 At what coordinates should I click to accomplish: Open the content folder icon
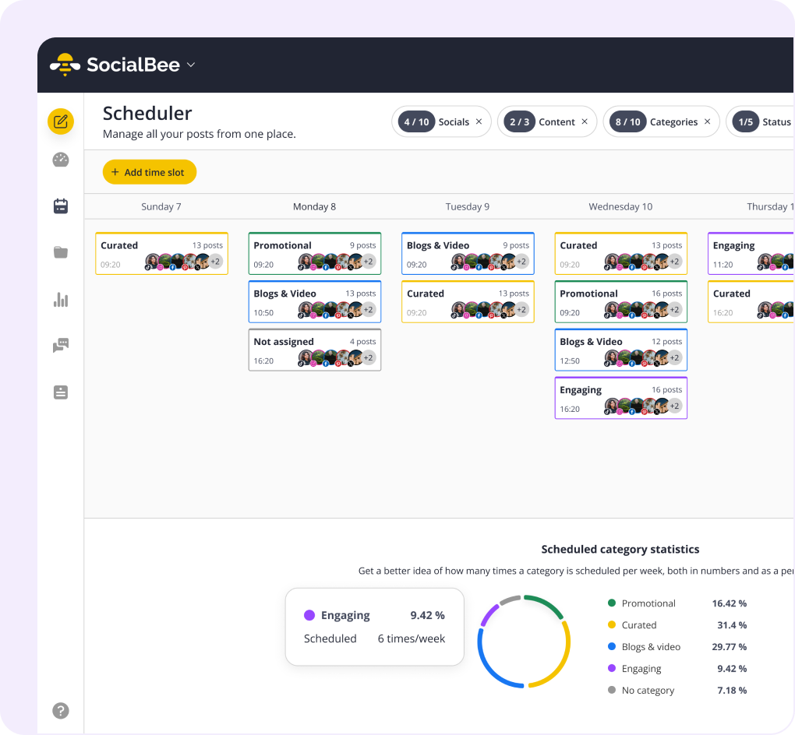60,252
